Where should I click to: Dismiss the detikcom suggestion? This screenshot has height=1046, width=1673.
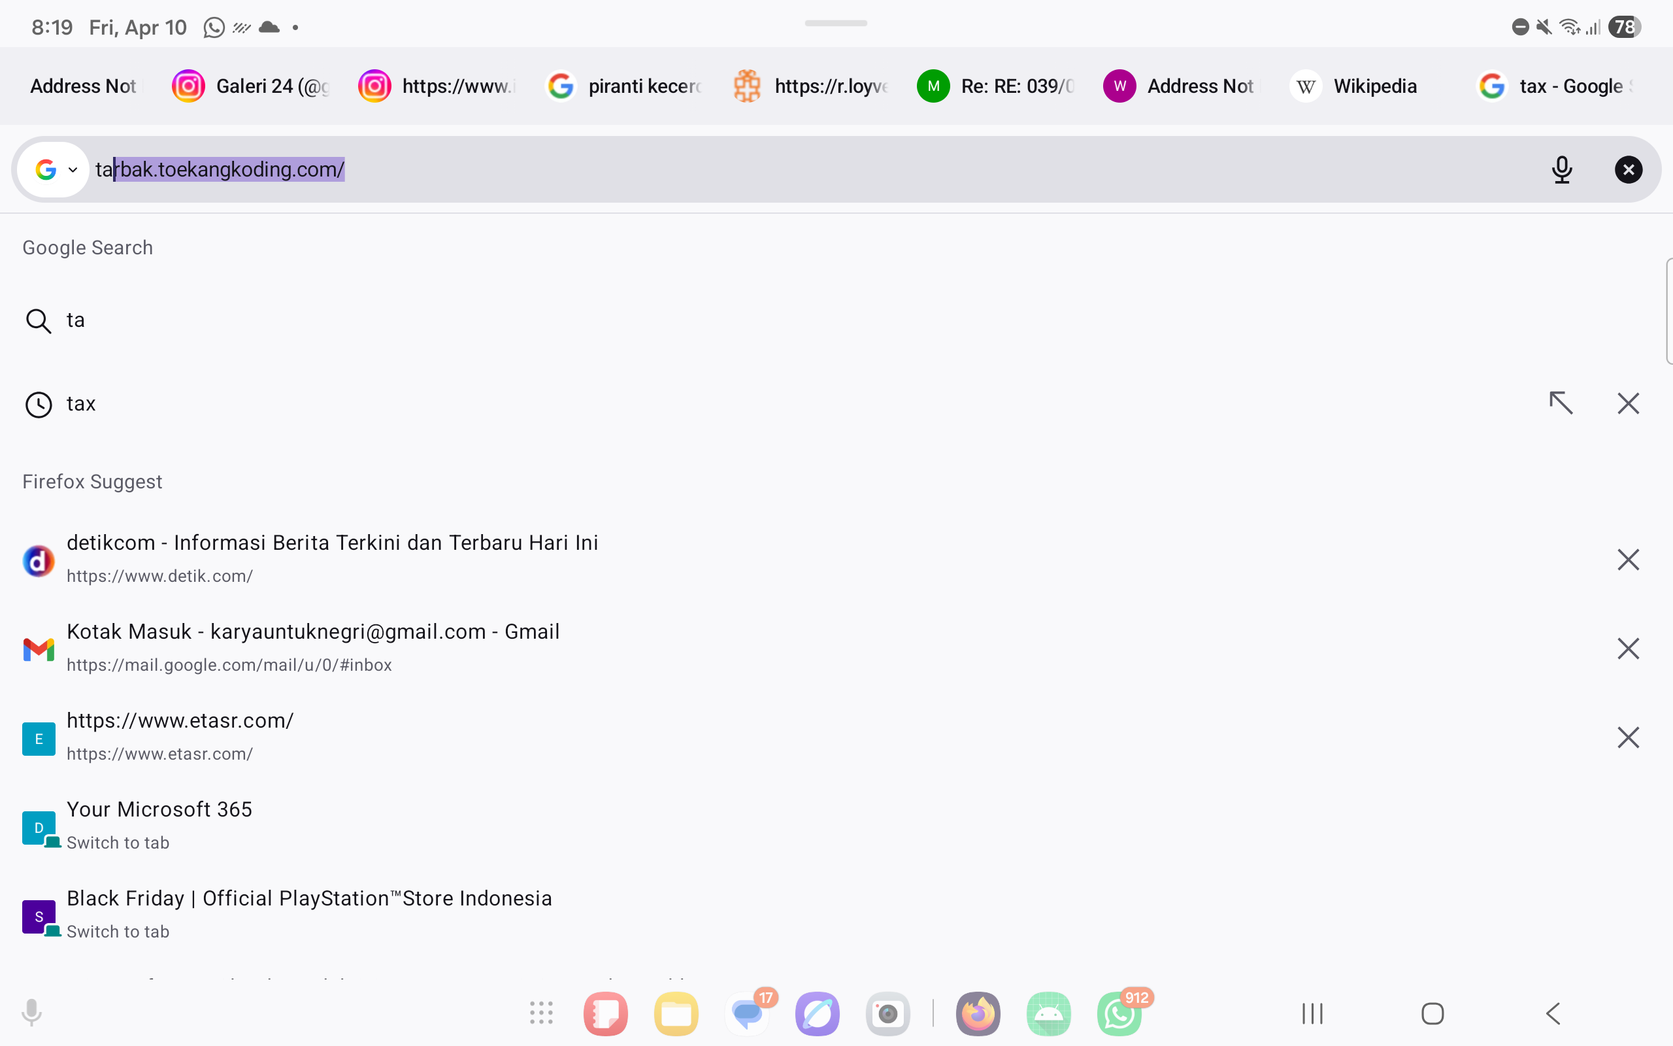tap(1628, 560)
